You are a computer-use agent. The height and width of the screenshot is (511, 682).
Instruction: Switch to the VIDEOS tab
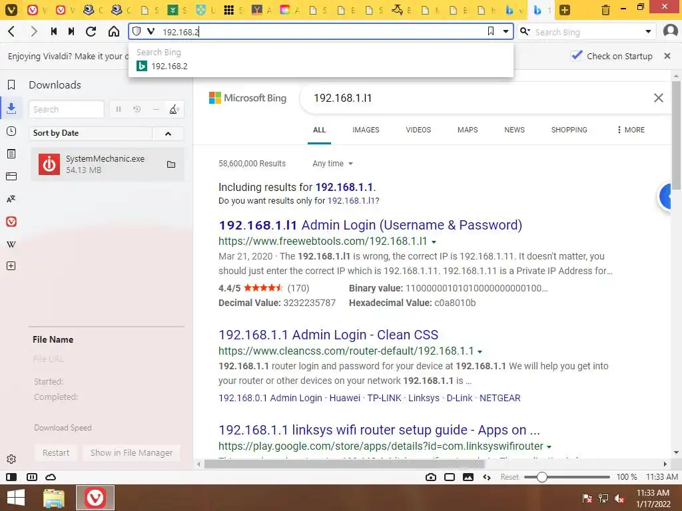click(x=418, y=130)
